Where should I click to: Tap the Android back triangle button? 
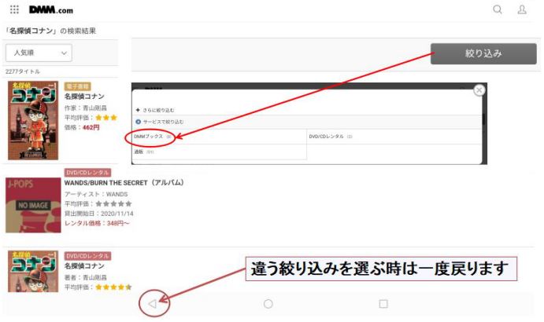pos(152,304)
